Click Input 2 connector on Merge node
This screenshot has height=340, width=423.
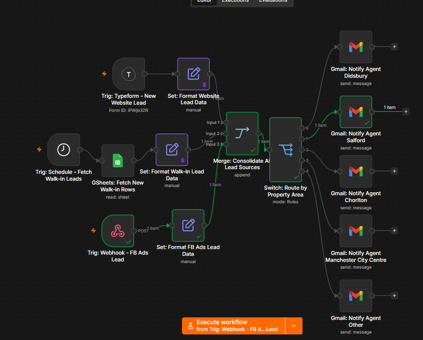click(226, 133)
